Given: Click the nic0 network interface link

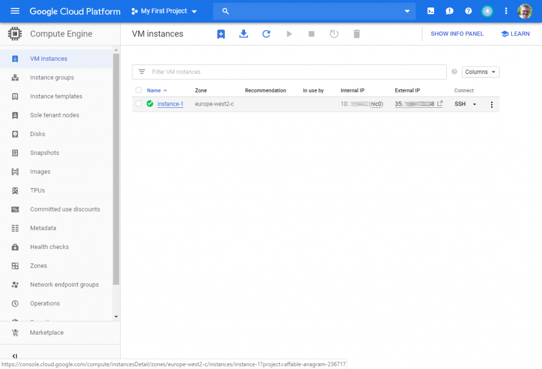Looking at the screenshot, I should [376, 104].
